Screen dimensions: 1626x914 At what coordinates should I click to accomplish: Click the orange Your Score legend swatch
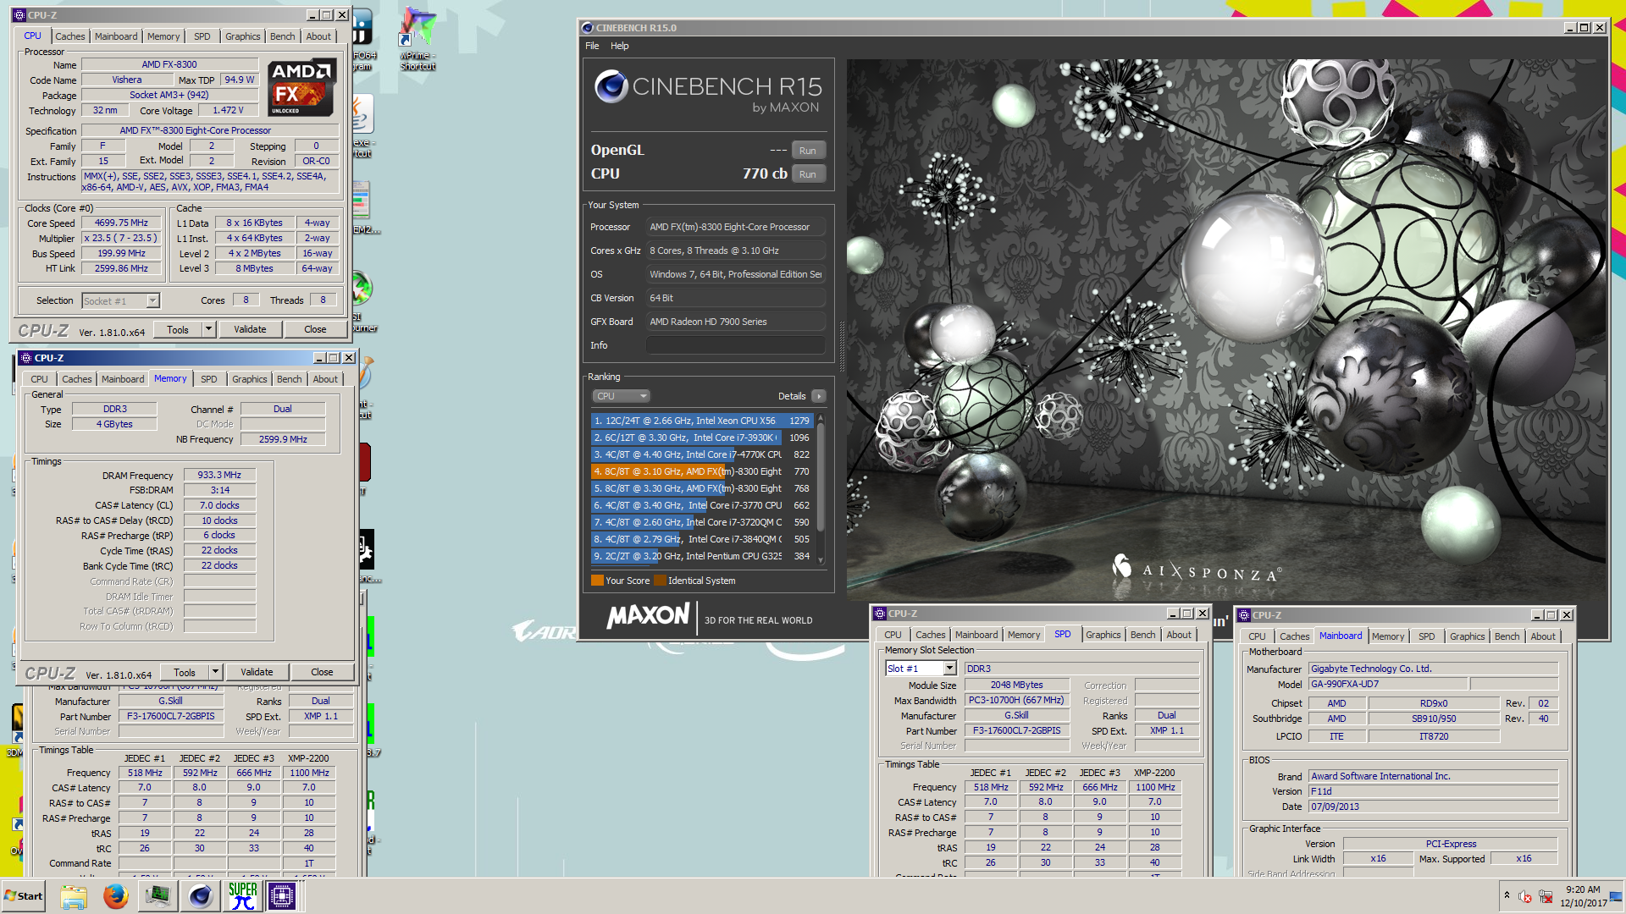coord(597,581)
